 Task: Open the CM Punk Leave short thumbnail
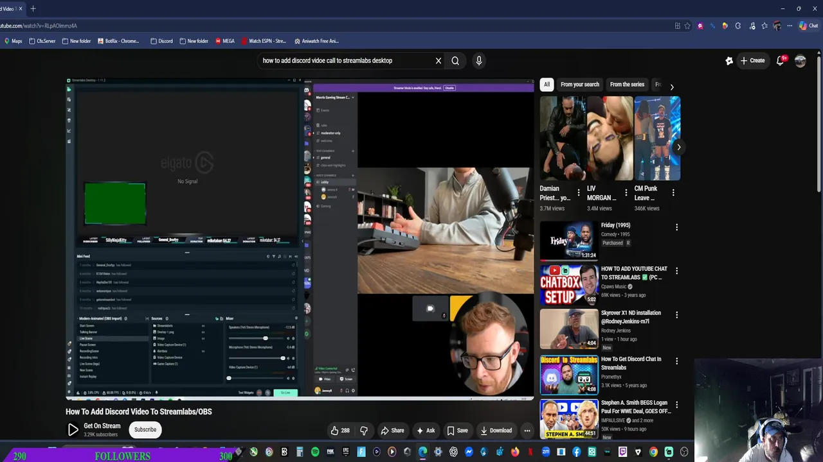pyautogui.click(x=657, y=139)
